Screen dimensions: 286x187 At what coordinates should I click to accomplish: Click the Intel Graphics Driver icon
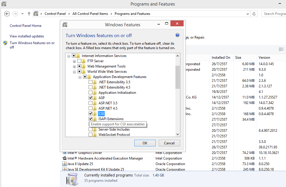pyautogui.click(x=64, y=153)
